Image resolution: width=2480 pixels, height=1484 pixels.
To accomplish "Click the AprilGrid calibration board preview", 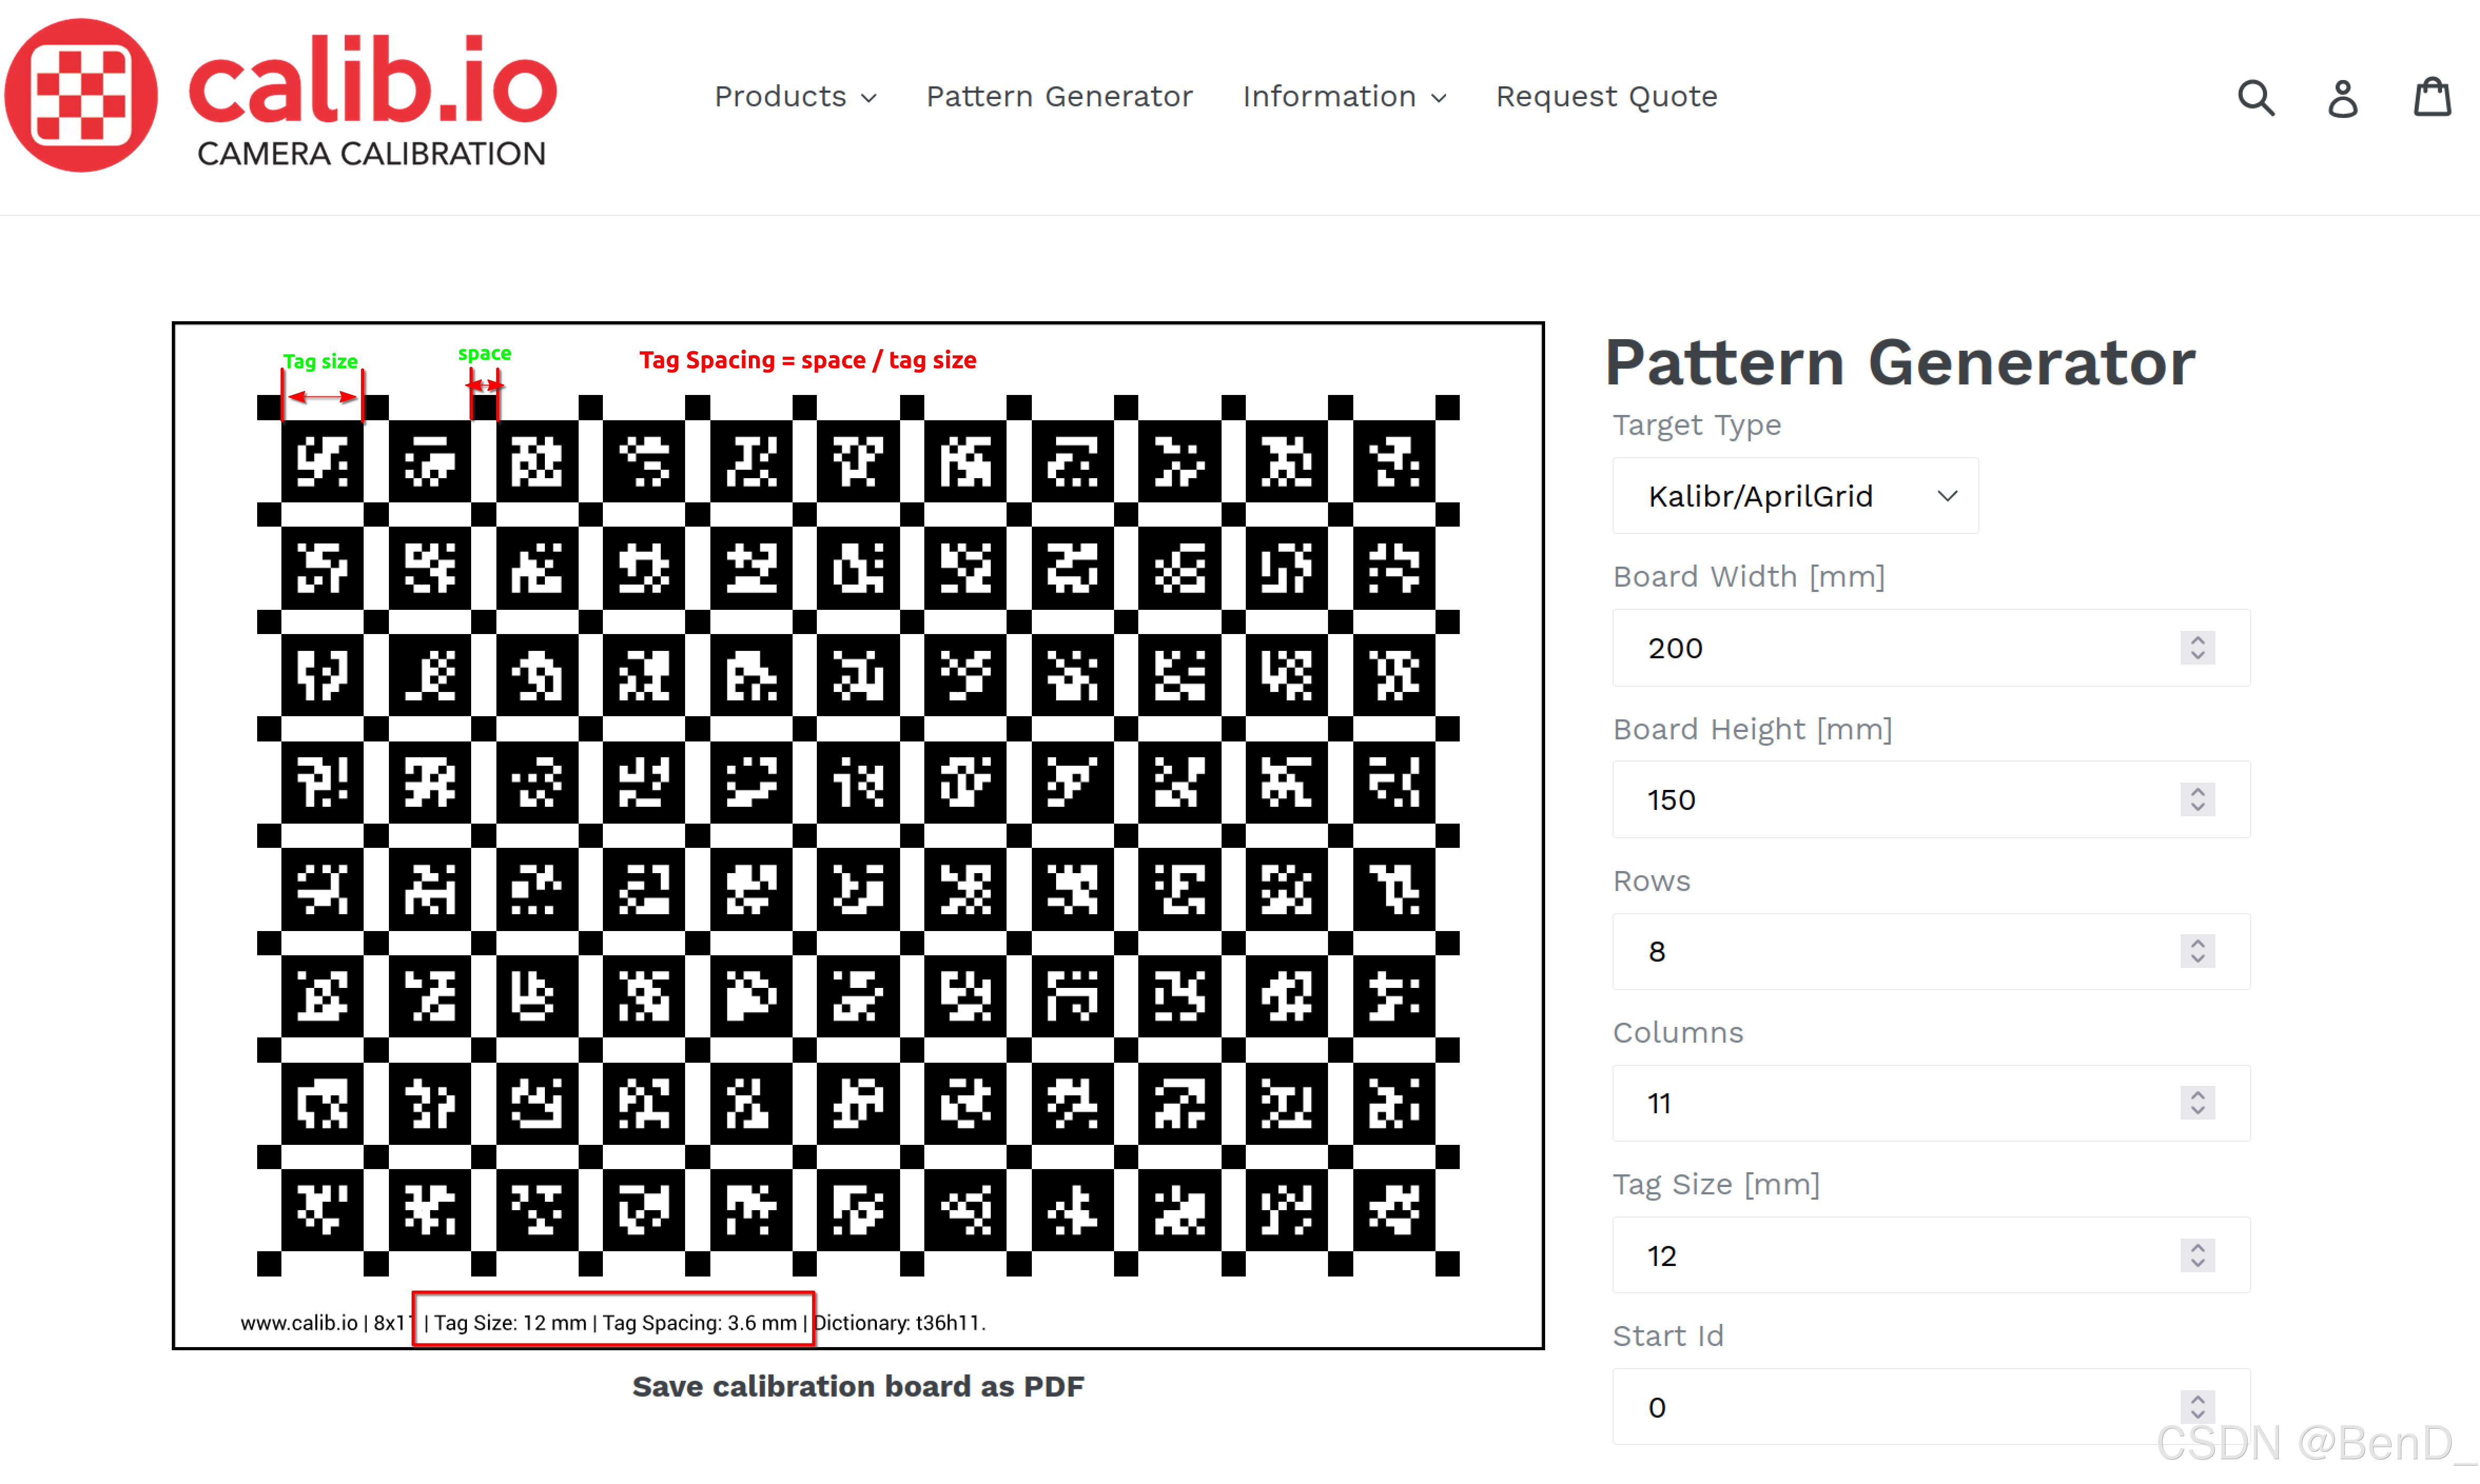I will [858, 835].
